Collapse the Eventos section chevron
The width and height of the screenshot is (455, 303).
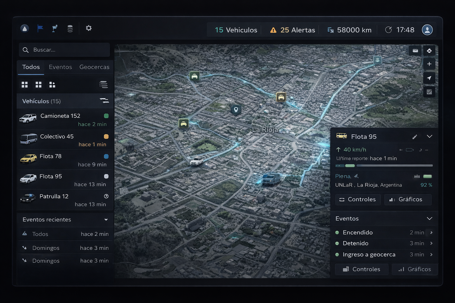[429, 218]
